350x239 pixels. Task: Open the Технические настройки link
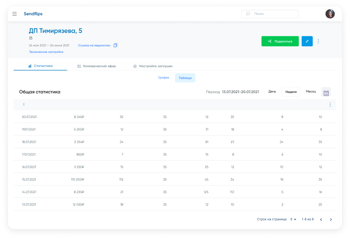(46, 52)
